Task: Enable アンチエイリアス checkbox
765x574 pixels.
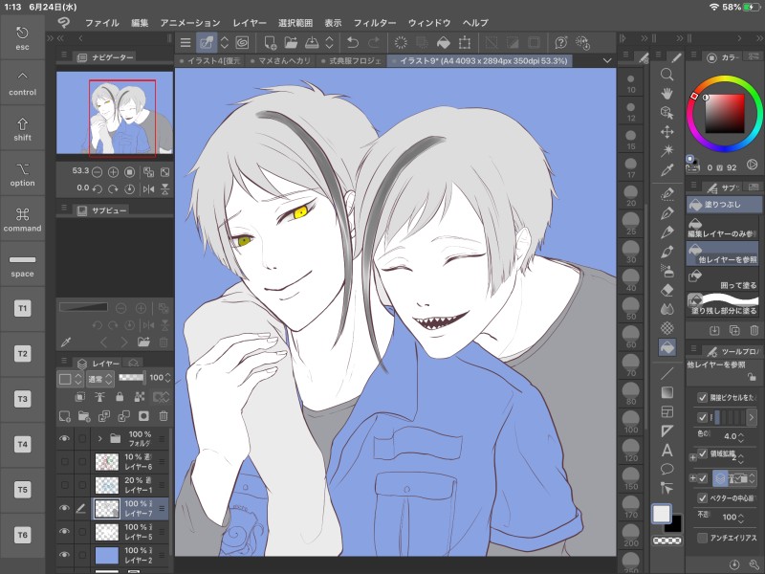Action: point(702,538)
